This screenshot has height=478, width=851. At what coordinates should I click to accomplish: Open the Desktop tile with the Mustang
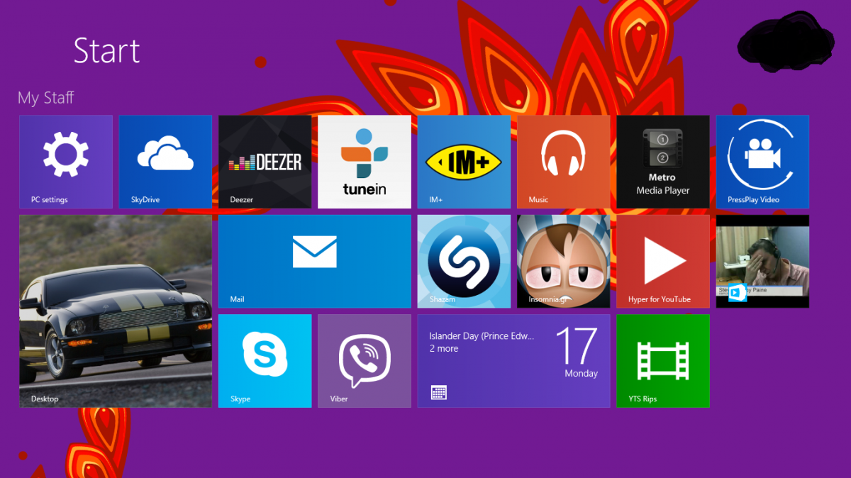pyautogui.click(x=116, y=311)
